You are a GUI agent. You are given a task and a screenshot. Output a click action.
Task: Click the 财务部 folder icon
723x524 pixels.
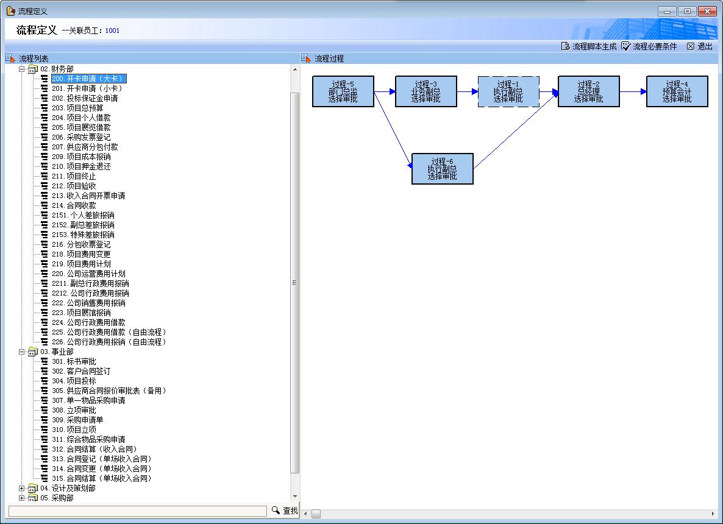click(33, 69)
